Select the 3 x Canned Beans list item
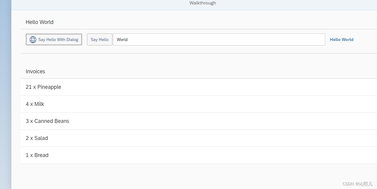 point(47,121)
